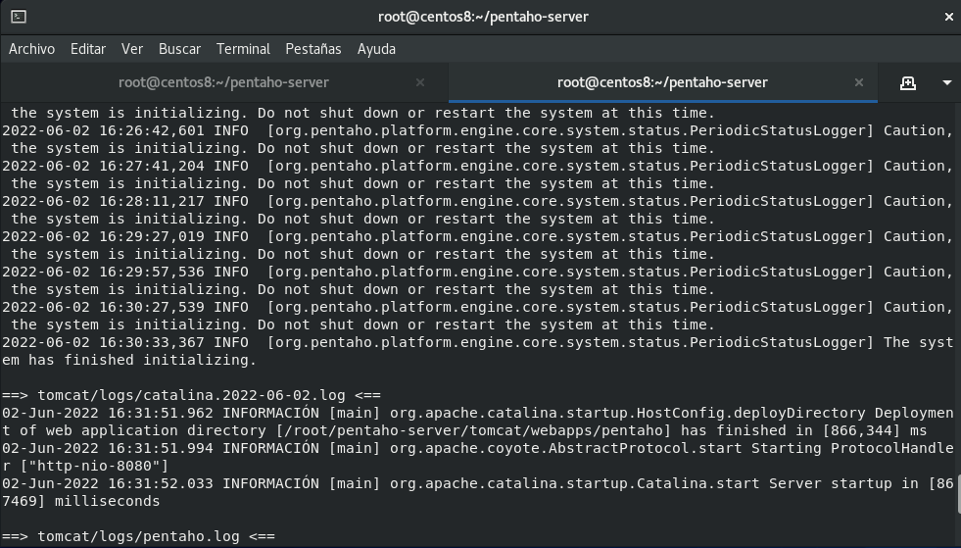Viewport: 961px width, 548px height.
Task: Click the tomcat/logs/catalina.2022-06-02.log header line
Action: [x=191, y=395]
